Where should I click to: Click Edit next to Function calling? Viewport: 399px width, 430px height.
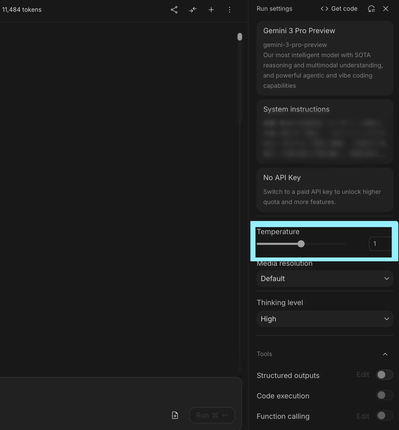(x=363, y=416)
